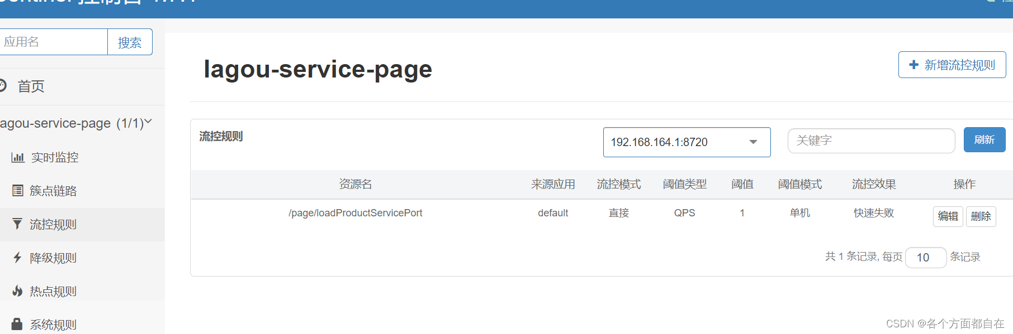Click the 搜索 search button
The height and width of the screenshot is (334, 1013).
pyautogui.click(x=130, y=42)
